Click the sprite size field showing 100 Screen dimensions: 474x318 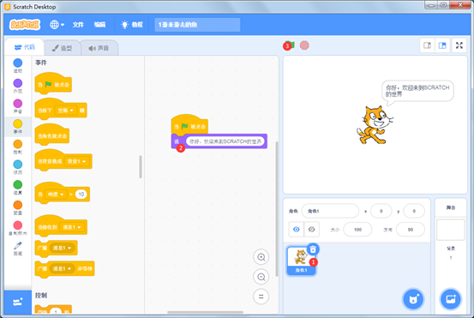click(x=358, y=230)
